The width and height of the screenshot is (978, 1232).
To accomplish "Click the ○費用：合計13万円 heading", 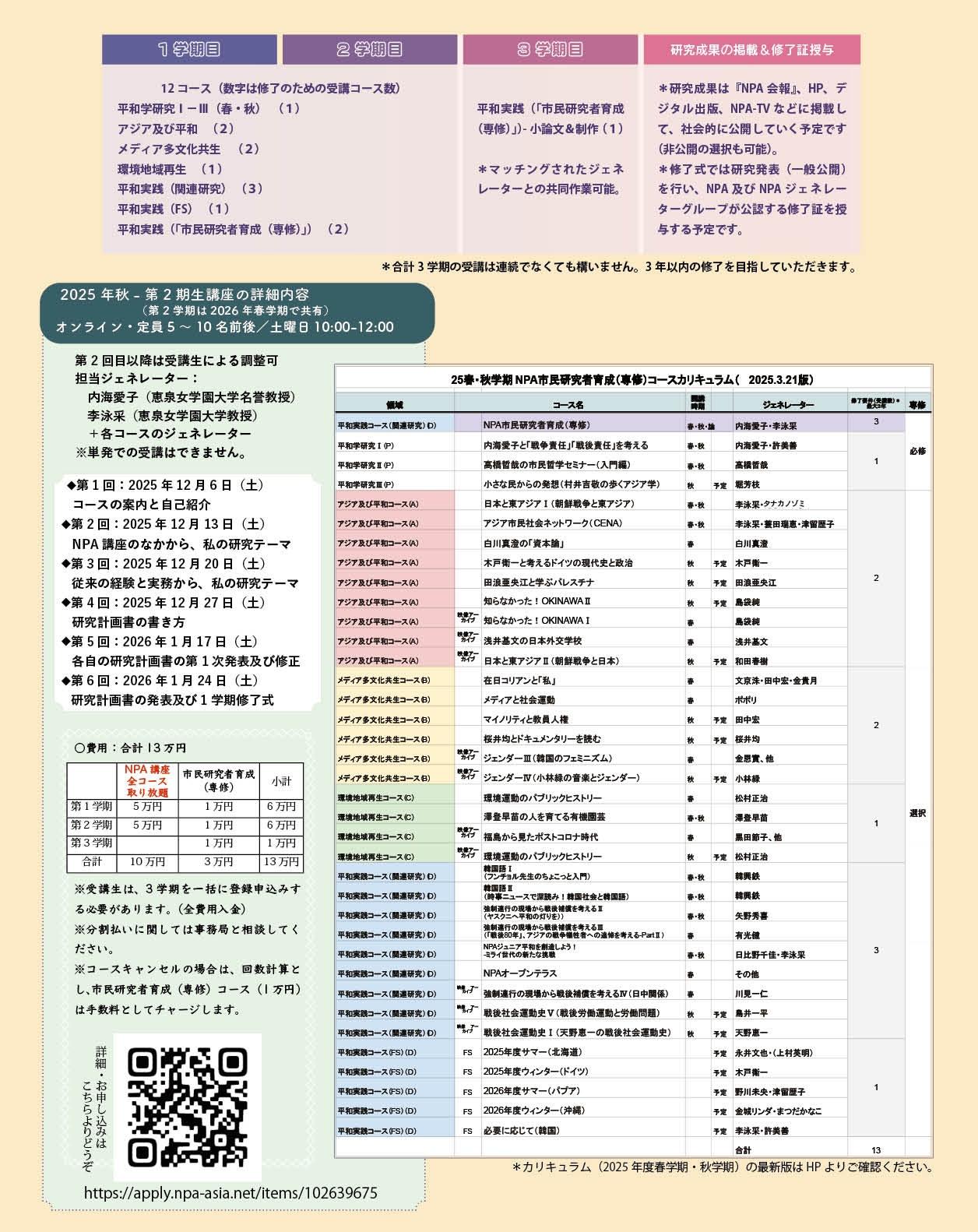I will pos(130,748).
